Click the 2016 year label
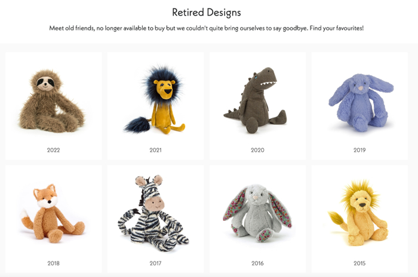Viewport: 418px width, 277px height. (257, 263)
